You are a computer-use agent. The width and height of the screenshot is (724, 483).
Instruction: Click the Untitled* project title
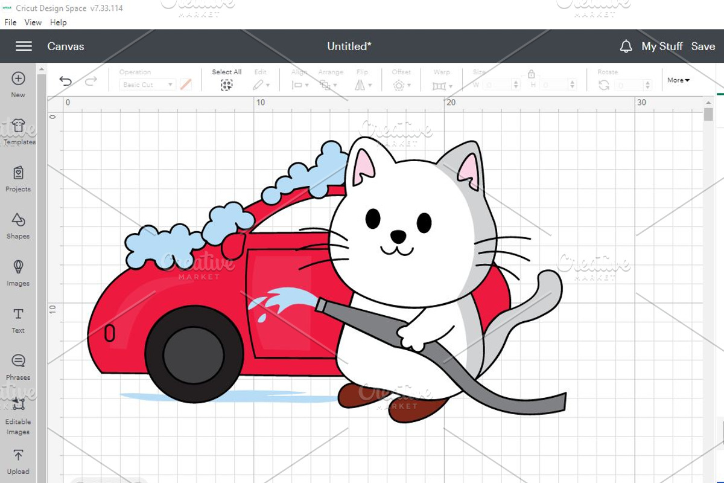point(349,46)
